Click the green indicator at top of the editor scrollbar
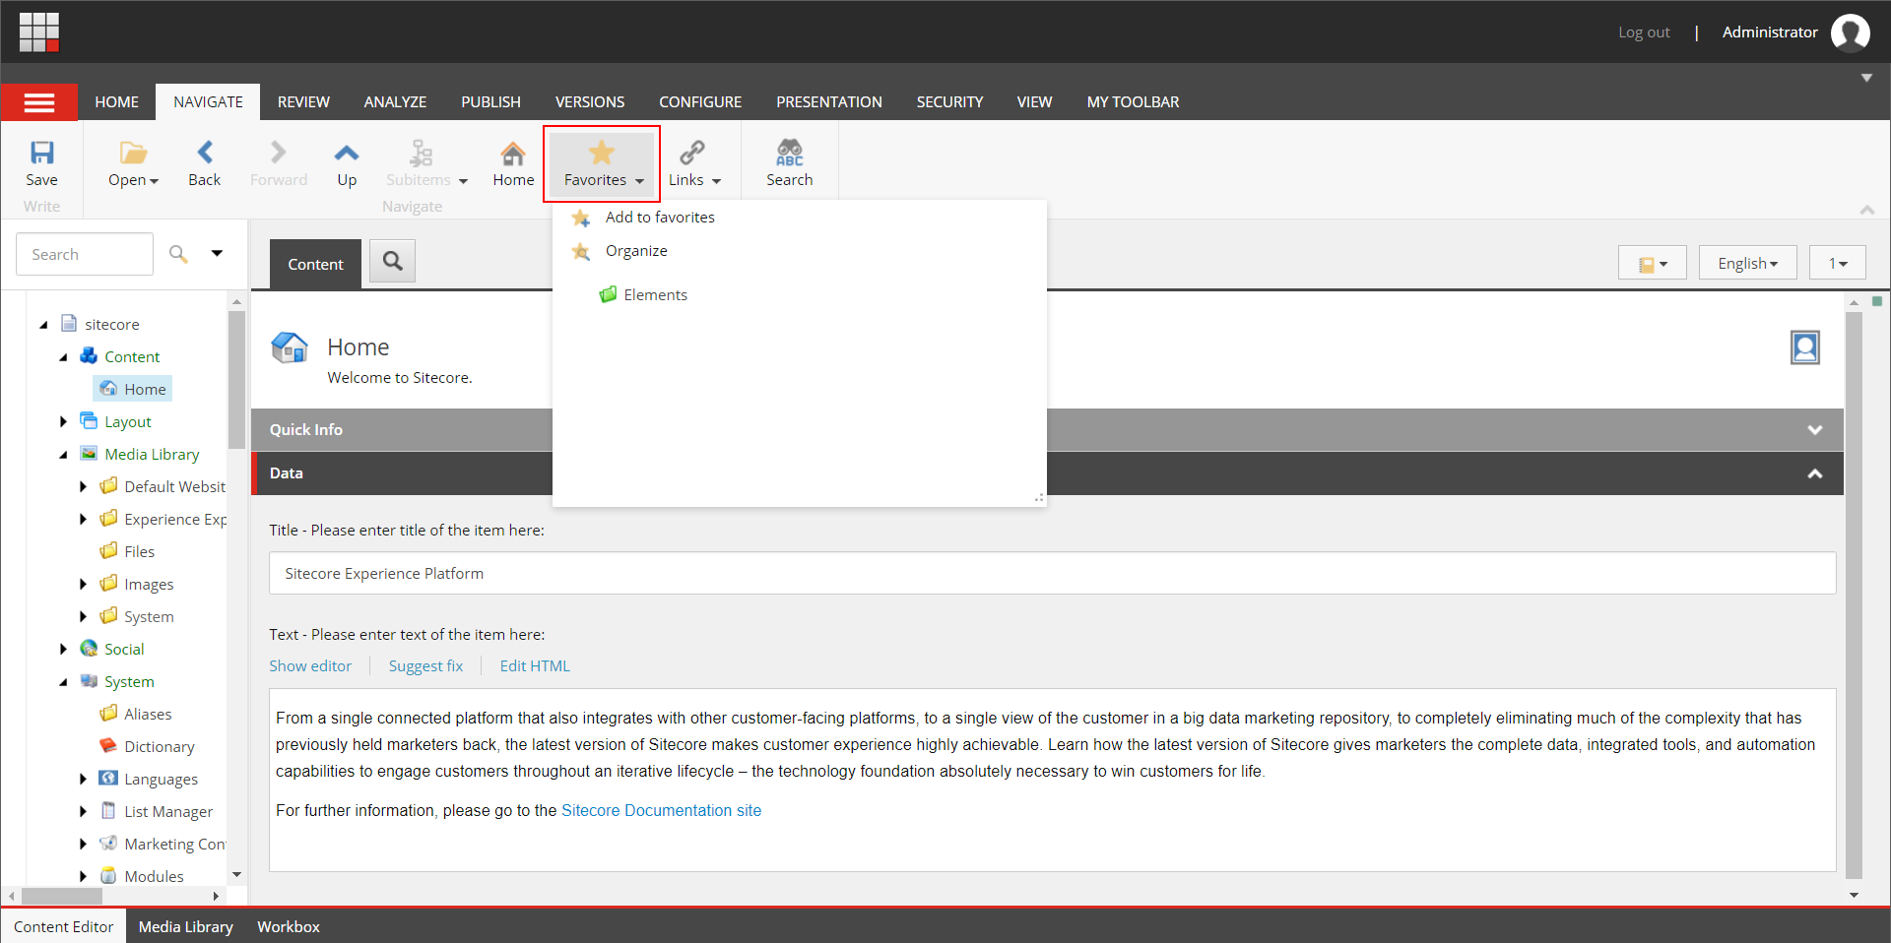 (1877, 302)
